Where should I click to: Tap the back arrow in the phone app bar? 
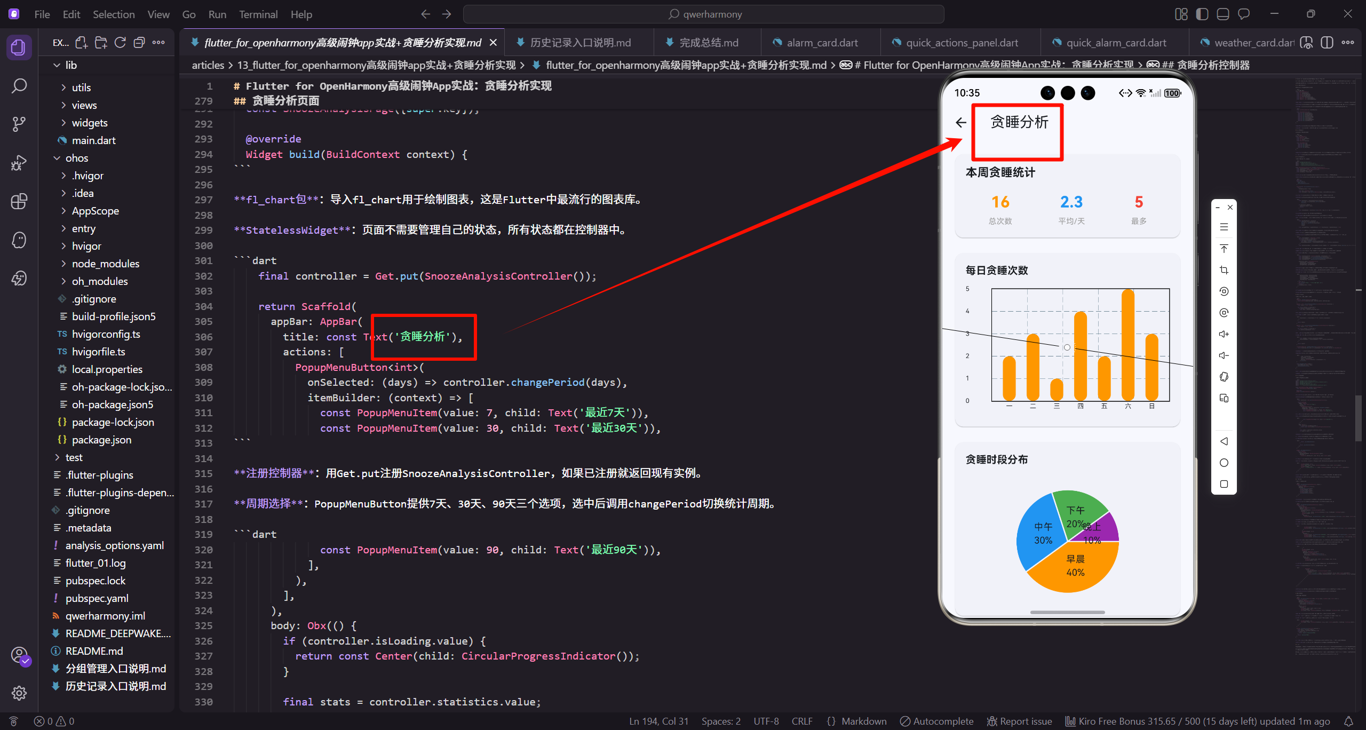tap(961, 123)
